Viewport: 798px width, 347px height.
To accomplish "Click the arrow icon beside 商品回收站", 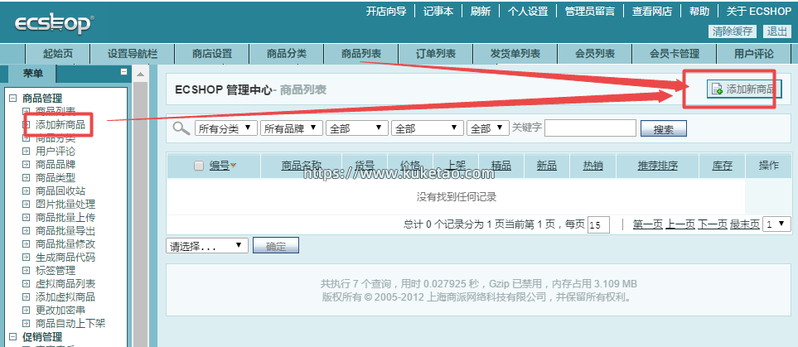I will coord(26,190).
